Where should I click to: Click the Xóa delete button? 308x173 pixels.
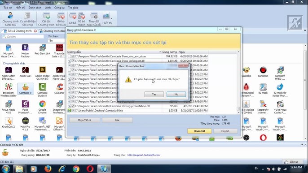[x=117, y=120]
